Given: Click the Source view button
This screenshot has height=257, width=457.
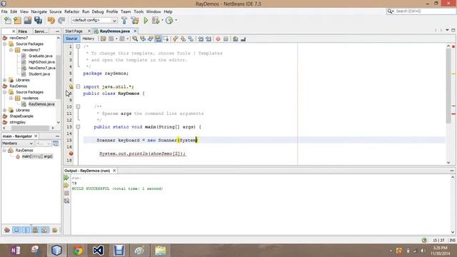Looking at the screenshot, I should tap(71, 39).
